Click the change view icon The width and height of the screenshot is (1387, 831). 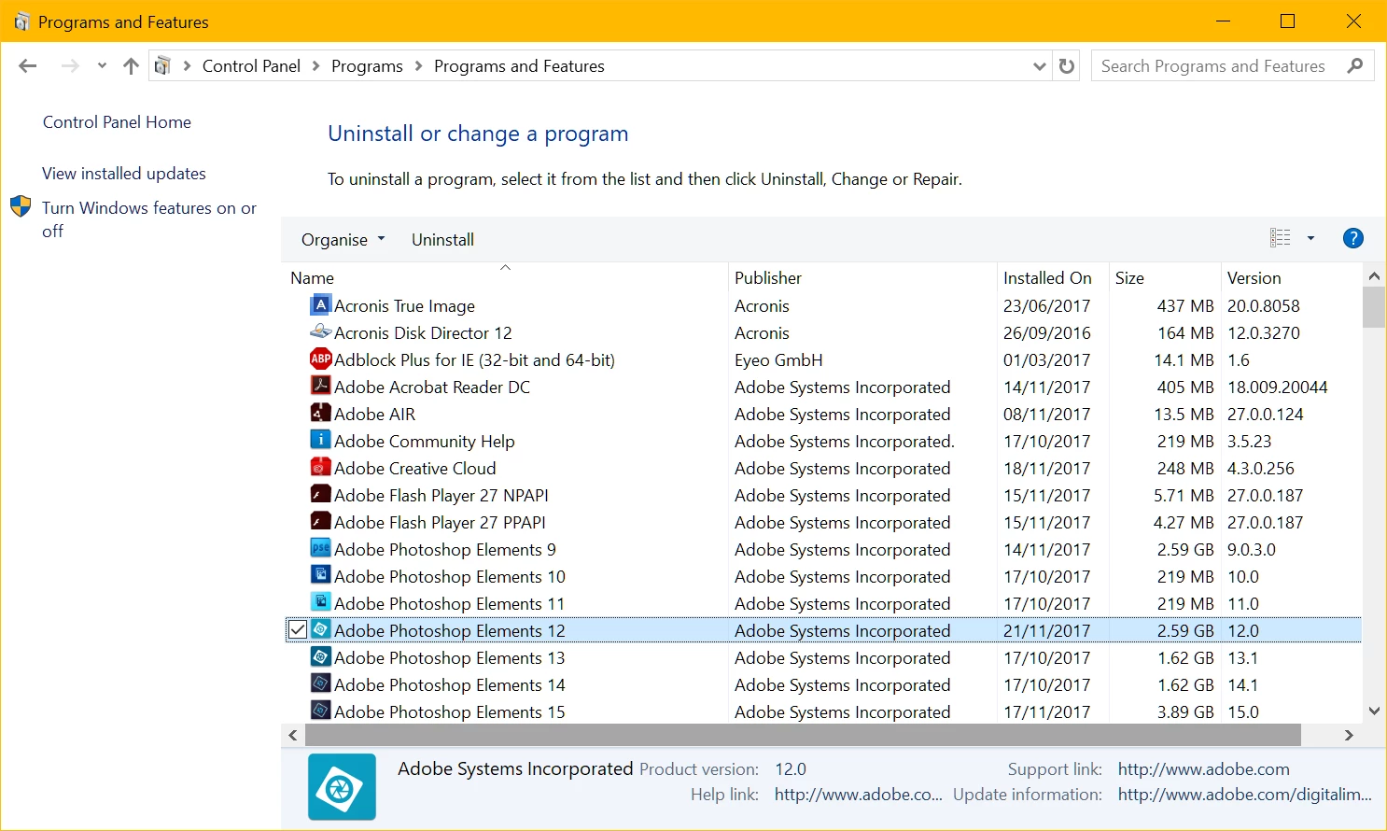point(1281,238)
